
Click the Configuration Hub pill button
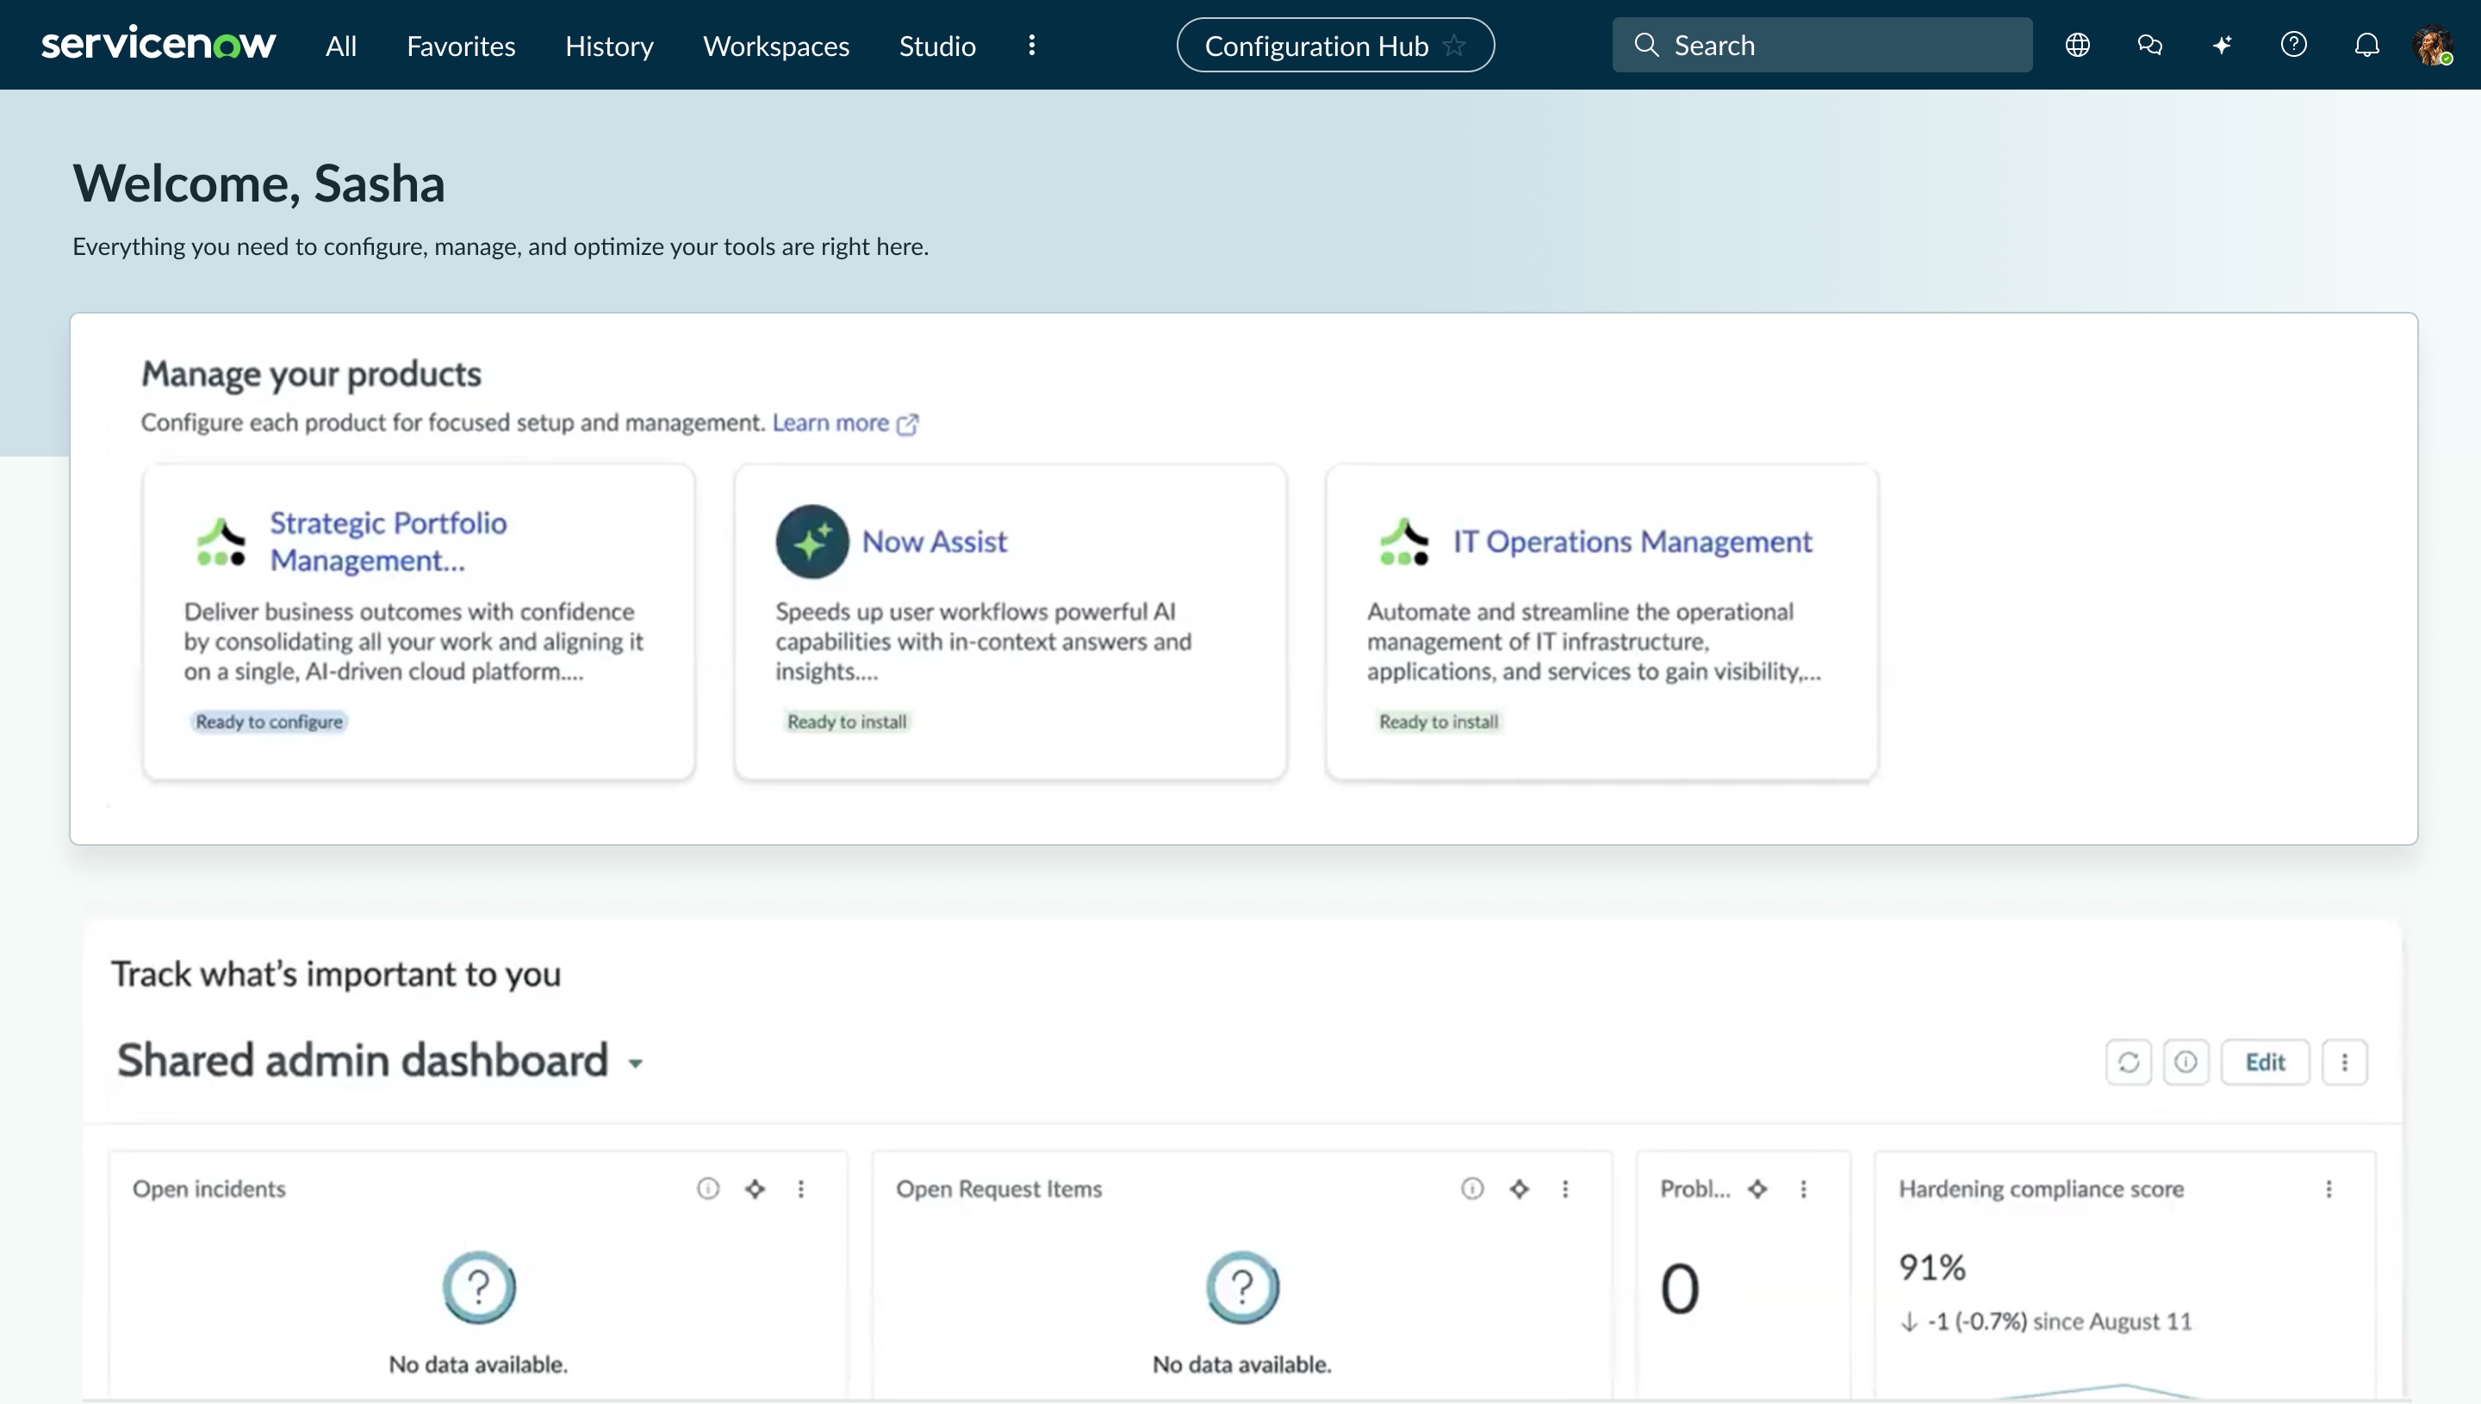pos(1335,46)
